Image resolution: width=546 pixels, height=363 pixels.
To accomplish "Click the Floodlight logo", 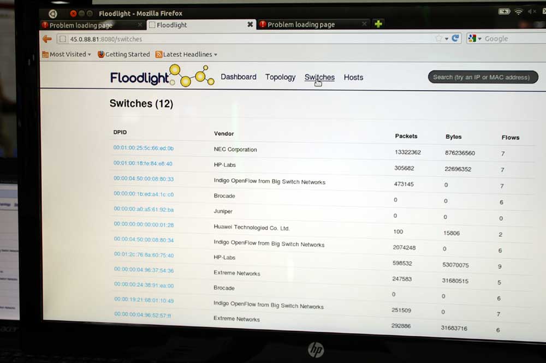I will [162, 75].
